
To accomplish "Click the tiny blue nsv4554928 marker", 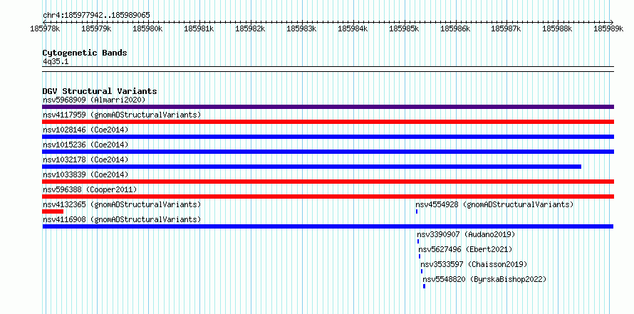I will click(417, 211).
